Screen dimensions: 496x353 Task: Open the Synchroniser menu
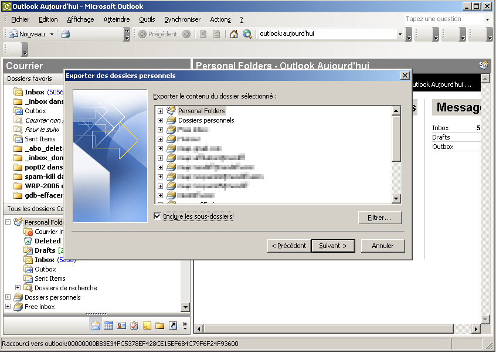point(182,19)
